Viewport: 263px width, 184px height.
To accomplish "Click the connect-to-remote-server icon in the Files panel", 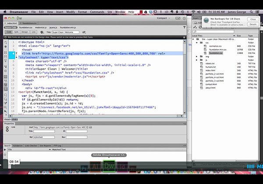I will pyautogui.click(x=195, y=27).
